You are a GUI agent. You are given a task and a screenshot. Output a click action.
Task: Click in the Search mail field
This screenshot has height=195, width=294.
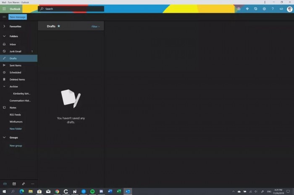[71, 9]
